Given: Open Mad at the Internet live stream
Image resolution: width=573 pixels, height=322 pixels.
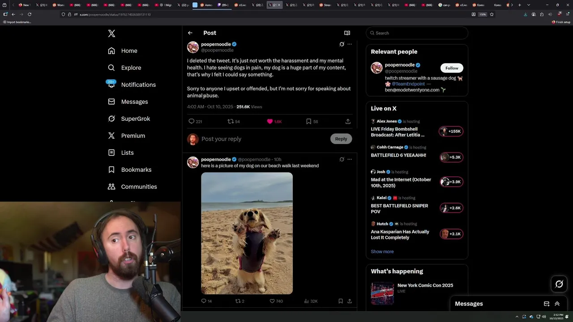Looking at the screenshot, I should (417, 179).
